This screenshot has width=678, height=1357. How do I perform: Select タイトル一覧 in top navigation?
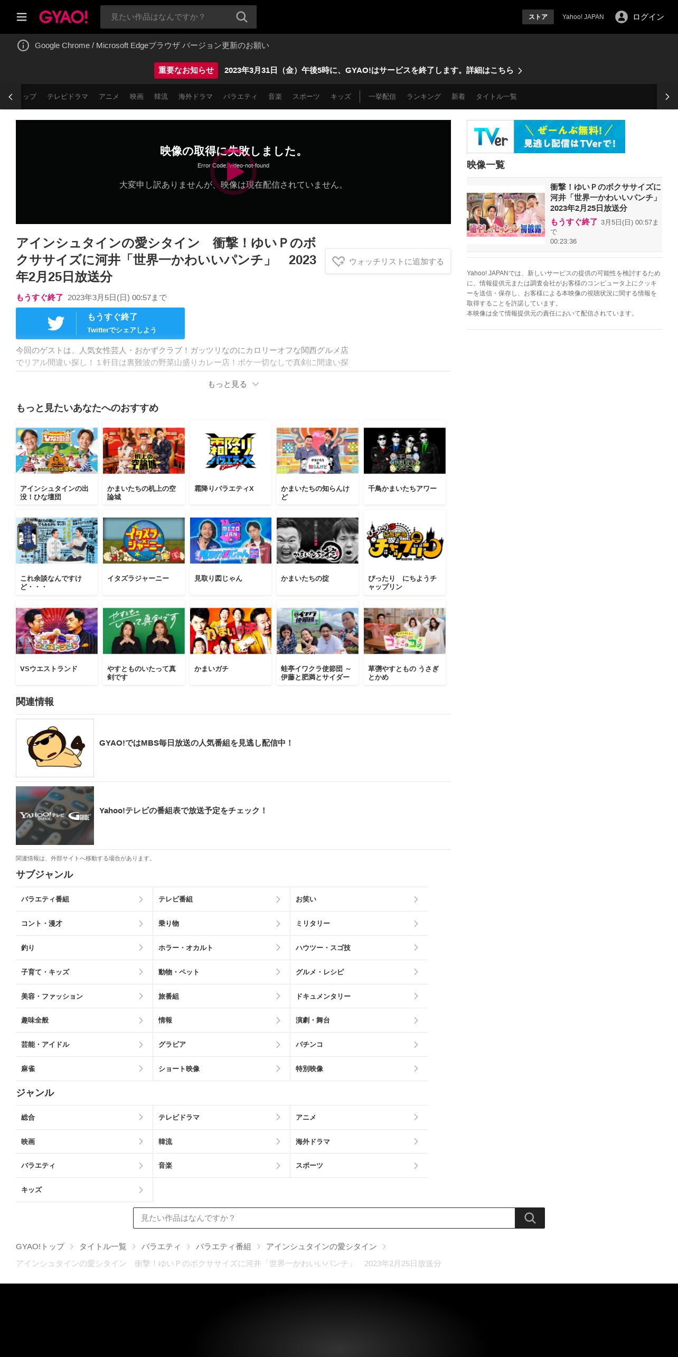coord(496,97)
